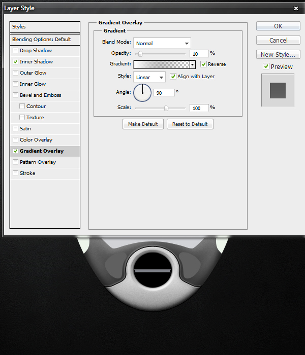
Task: Click the Angle value field
Action: [x=164, y=93]
